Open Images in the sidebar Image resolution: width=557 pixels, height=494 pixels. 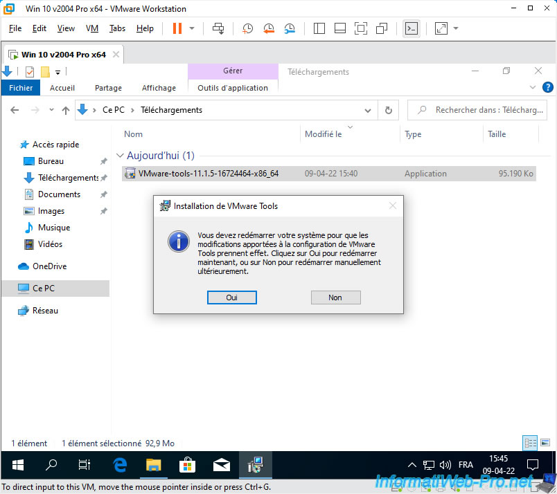[x=51, y=211]
